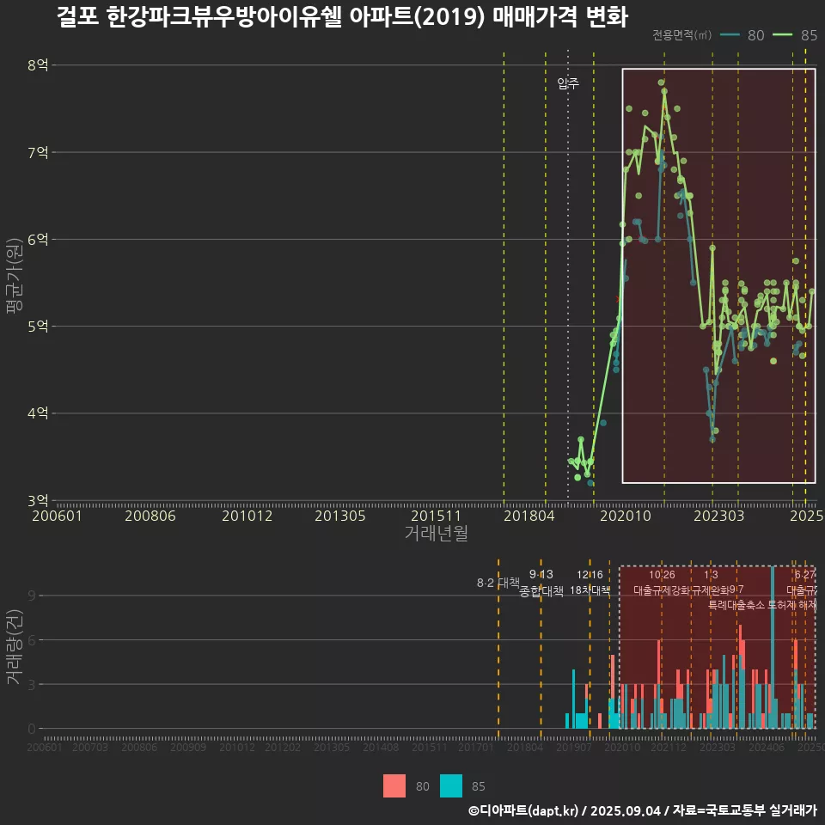
Task: Click the 입주 marker label
Action: click(x=568, y=83)
